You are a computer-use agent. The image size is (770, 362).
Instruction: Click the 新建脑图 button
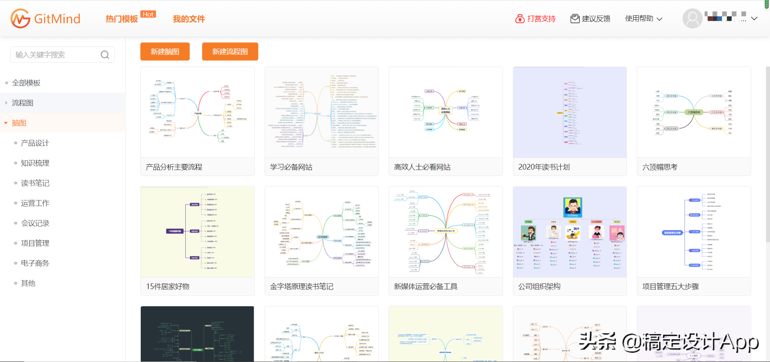tap(165, 52)
